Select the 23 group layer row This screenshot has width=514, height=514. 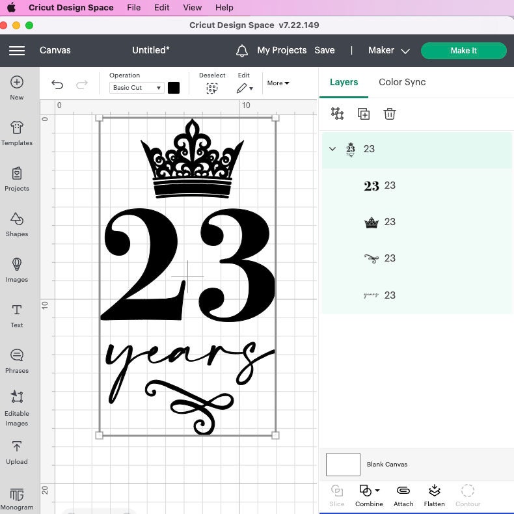[416, 149]
